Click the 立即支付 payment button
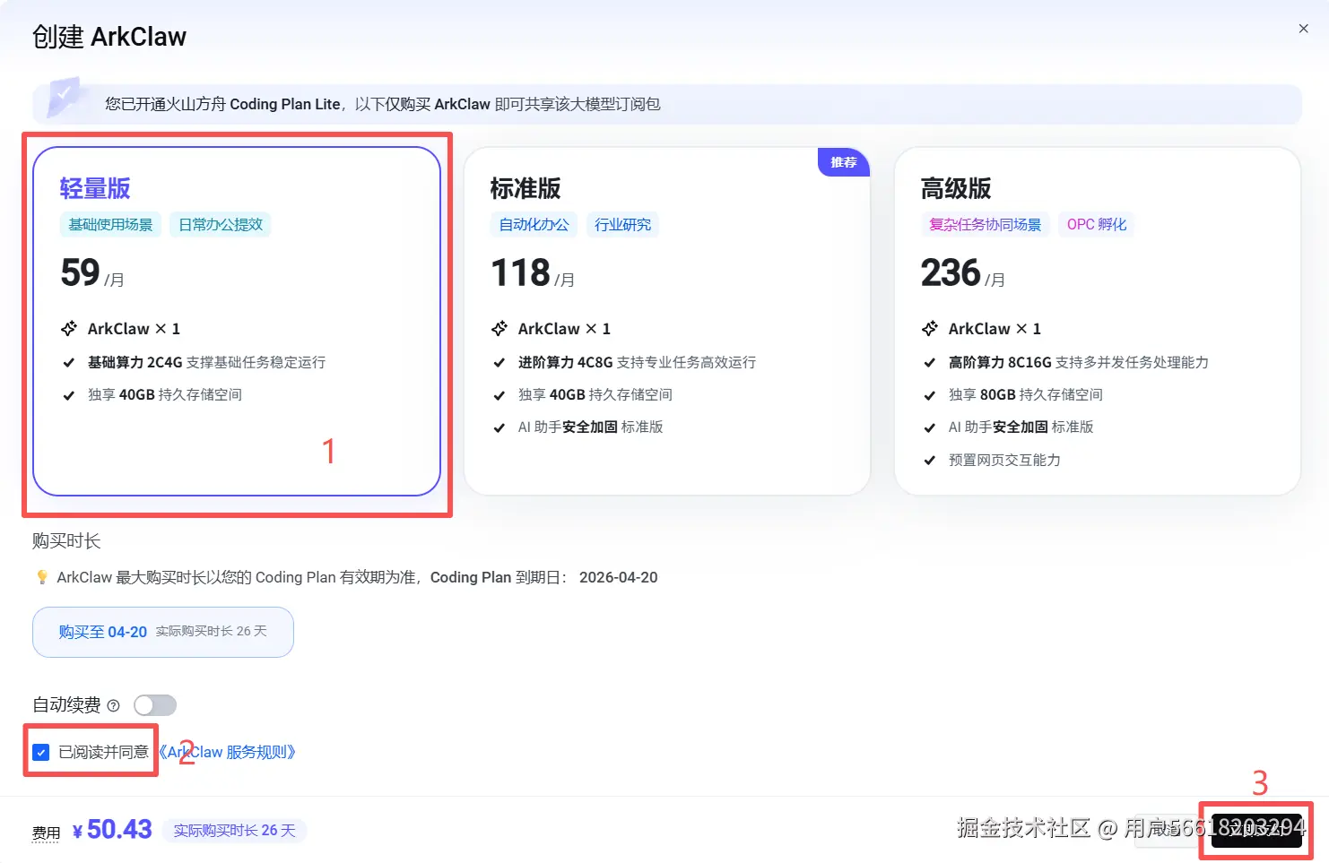The image size is (1329, 863). (1255, 830)
